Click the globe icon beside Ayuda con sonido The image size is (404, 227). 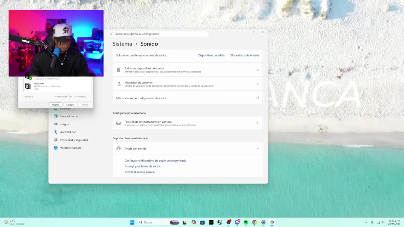tap(118, 148)
